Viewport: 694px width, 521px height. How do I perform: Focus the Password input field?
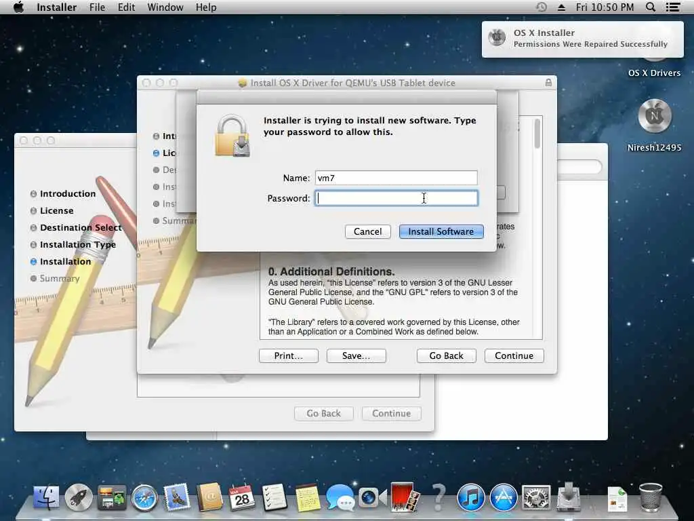pyautogui.click(x=396, y=198)
